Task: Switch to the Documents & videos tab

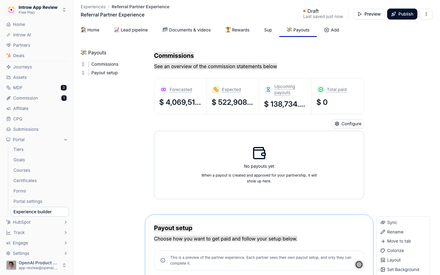Action: click(186, 30)
